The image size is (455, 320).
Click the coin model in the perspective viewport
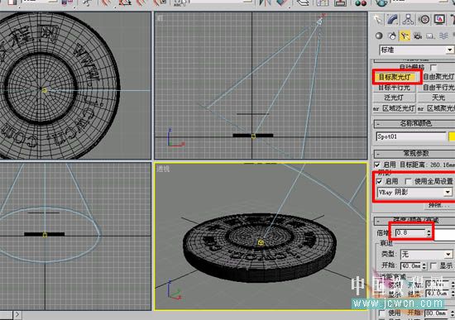[260, 248]
